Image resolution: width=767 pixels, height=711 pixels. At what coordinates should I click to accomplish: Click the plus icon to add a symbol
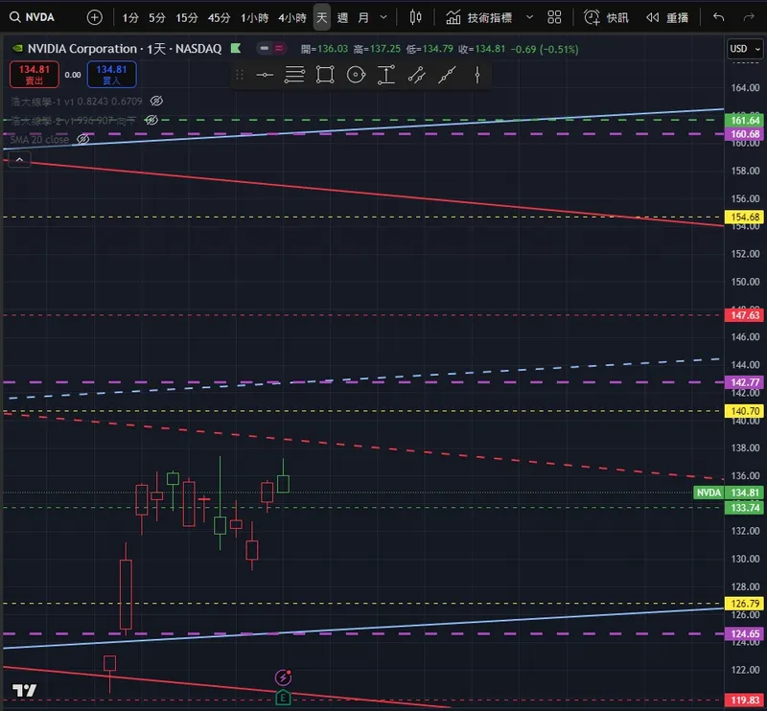point(94,17)
